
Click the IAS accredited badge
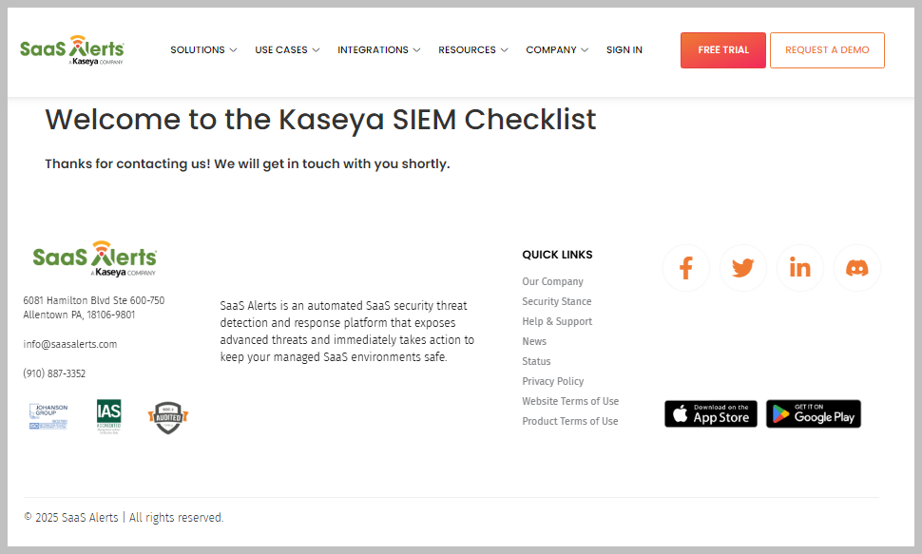tap(108, 416)
